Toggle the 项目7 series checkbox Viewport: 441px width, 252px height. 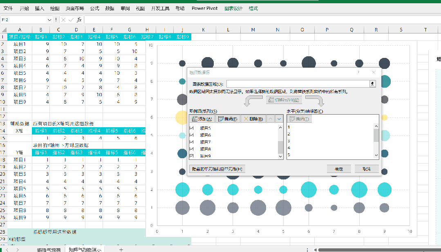[192, 142]
